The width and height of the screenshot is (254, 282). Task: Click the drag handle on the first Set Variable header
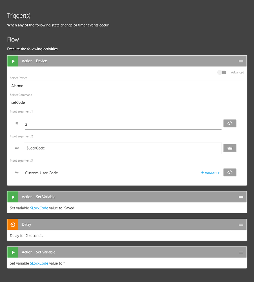(241, 197)
